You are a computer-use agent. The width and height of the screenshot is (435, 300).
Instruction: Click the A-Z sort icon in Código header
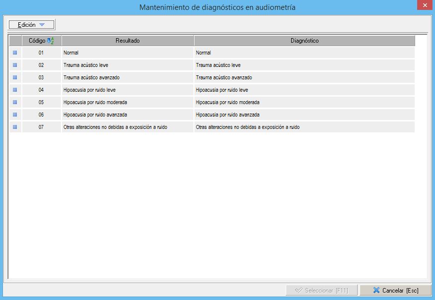50,41
